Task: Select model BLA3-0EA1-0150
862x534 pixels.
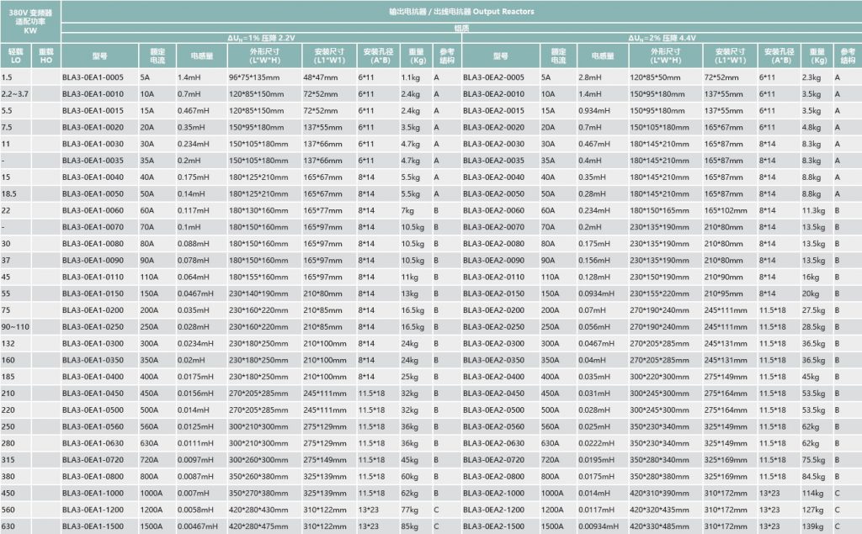Action: coord(93,293)
